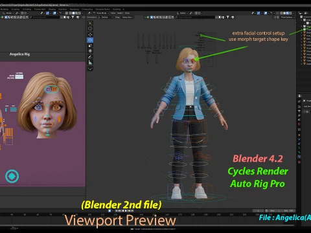The height and width of the screenshot is (233, 311).
Task: Select the Scale tool in viewport toolbar
Action: pyautogui.click(x=90, y=45)
